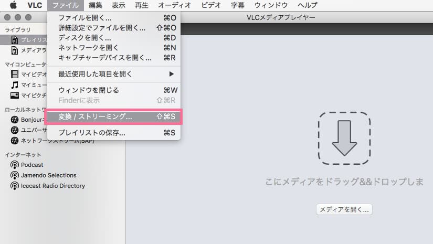Open the ビデオ menu
This screenshot has height=244, width=433.
point(211,5)
